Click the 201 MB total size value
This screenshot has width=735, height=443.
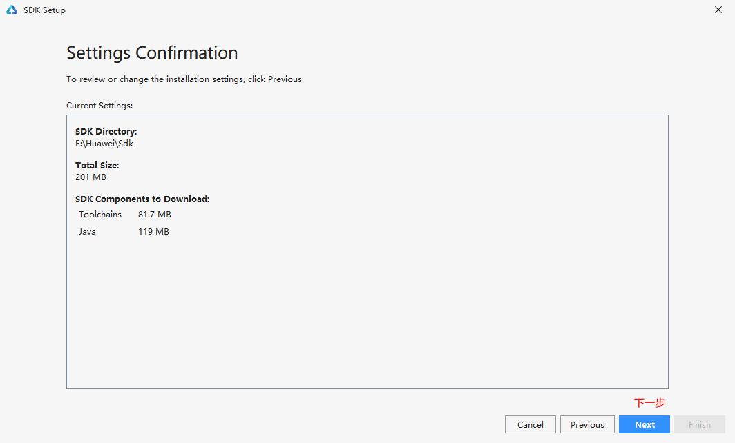tap(90, 177)
